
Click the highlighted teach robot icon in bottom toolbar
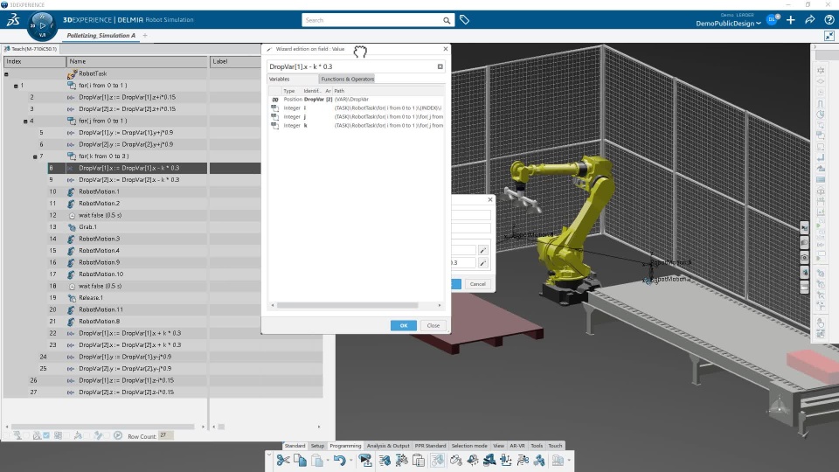pyautogui.click(x=437, y=460)
